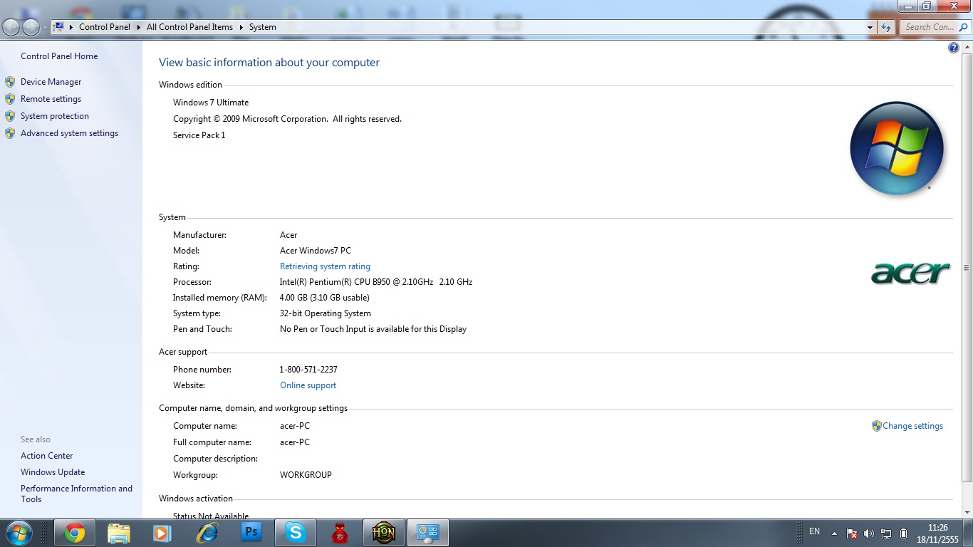Viewport: 973px width, 547px height.
Task: Click the computer icon in the address bar
Action: tap(59, 27)
